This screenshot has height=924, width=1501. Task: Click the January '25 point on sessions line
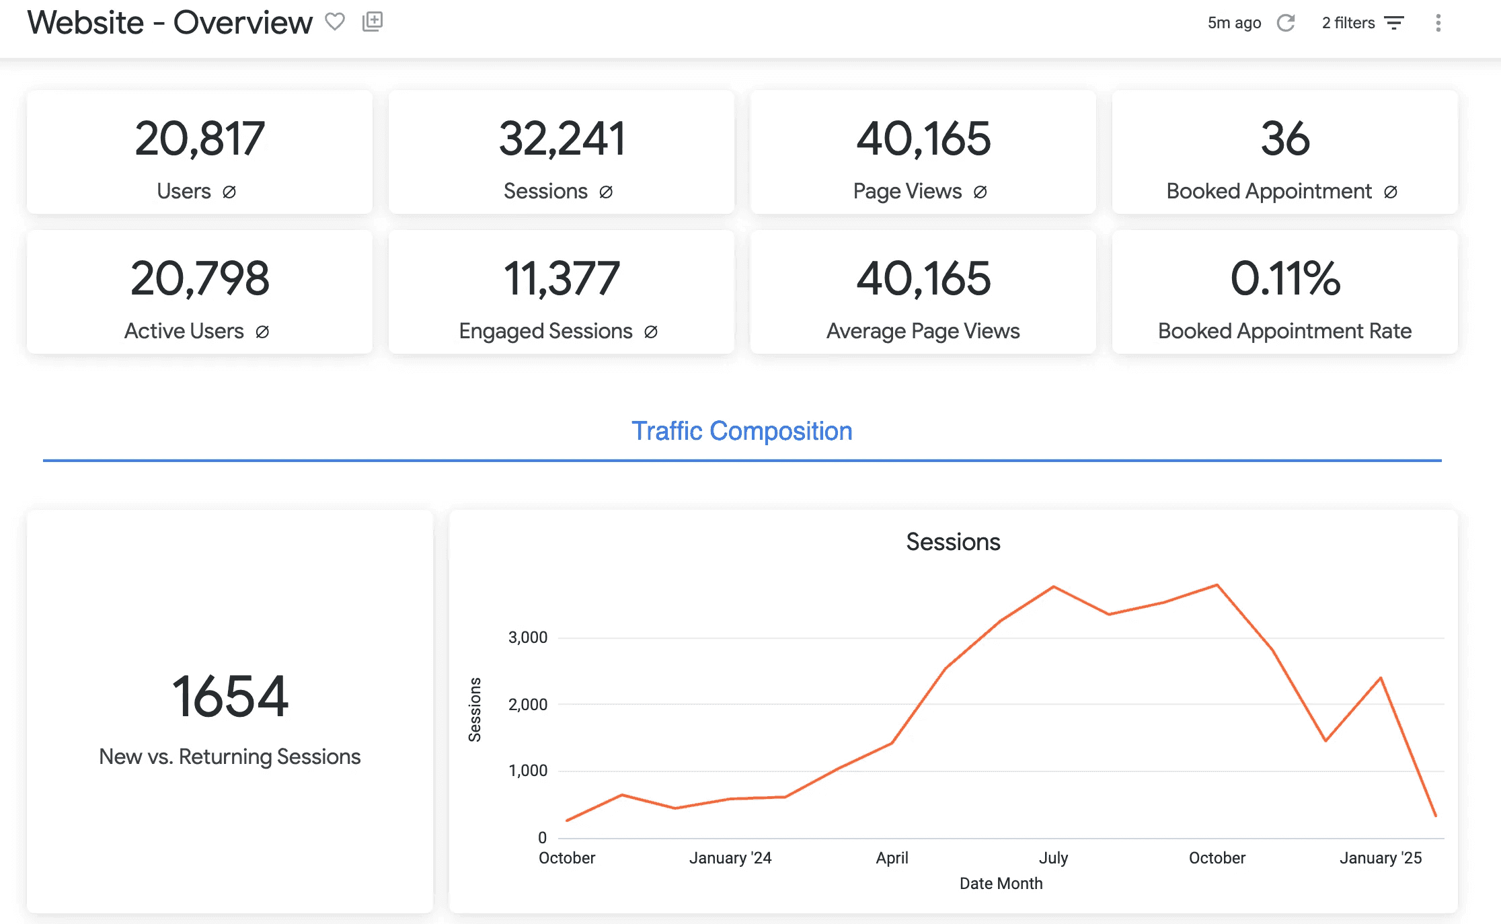click(1381, 678)
